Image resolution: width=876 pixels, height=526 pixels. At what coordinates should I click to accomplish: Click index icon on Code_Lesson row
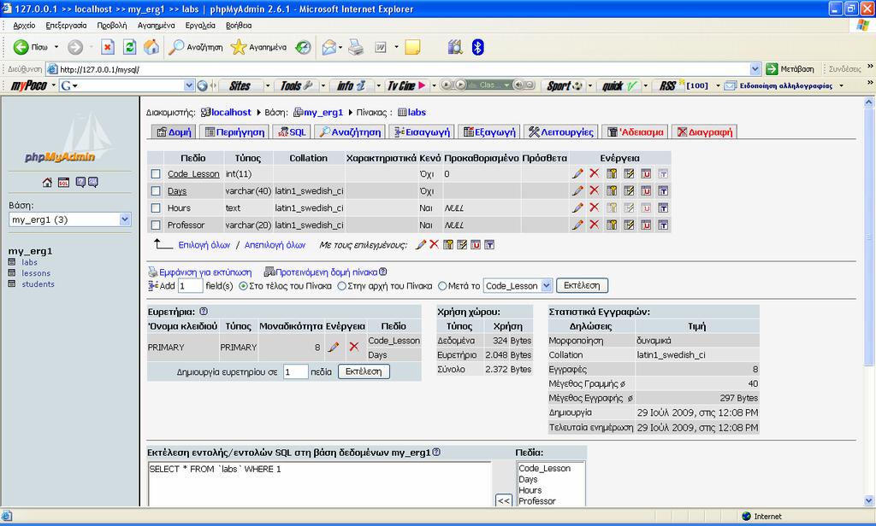click(629, 174)
